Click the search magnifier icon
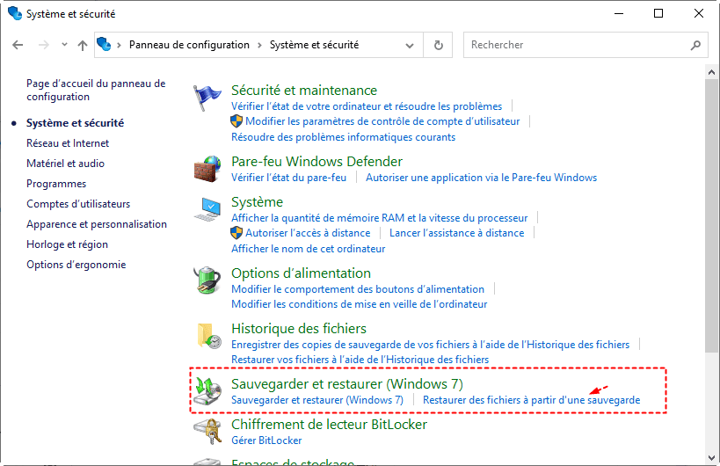Viewport: 720px width, 466px height. pos(695,45)
